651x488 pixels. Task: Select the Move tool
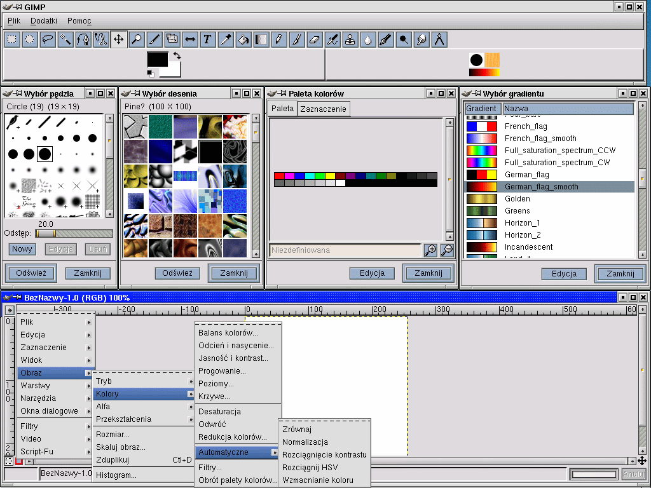pyautogui.click(x=119, y=40)
